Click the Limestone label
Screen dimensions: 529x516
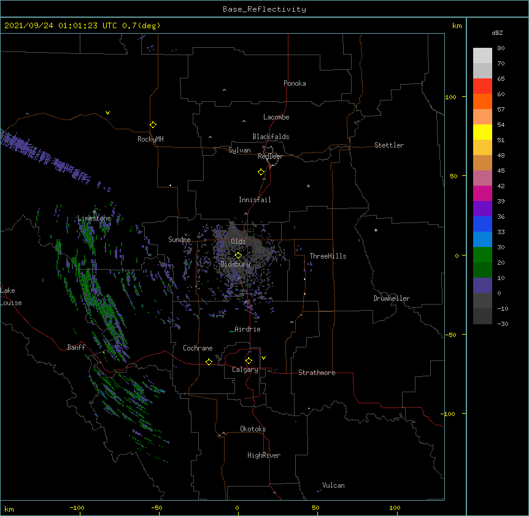click(x=94, y=218)
